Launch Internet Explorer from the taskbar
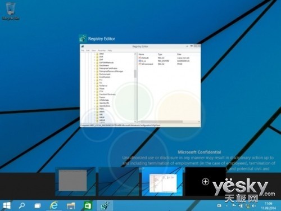This screenshot has width=281, height=211. point(54,205)
